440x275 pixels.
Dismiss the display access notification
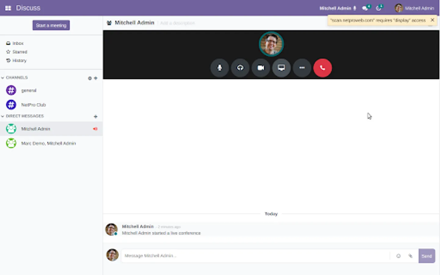pos(432,20)
